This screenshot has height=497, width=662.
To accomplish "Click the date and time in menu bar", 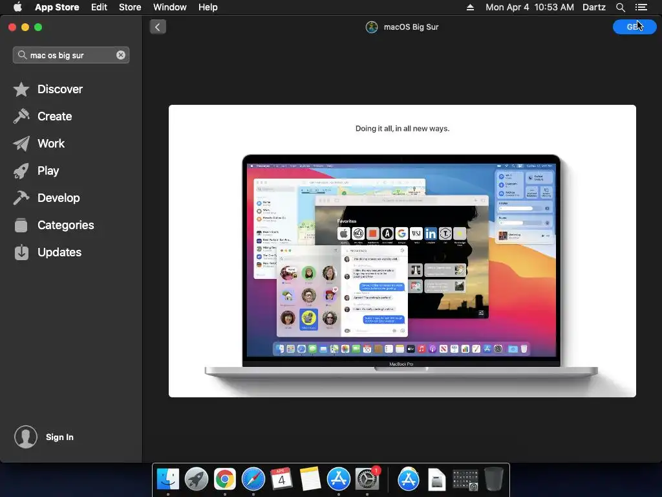I will coord(529,7).
